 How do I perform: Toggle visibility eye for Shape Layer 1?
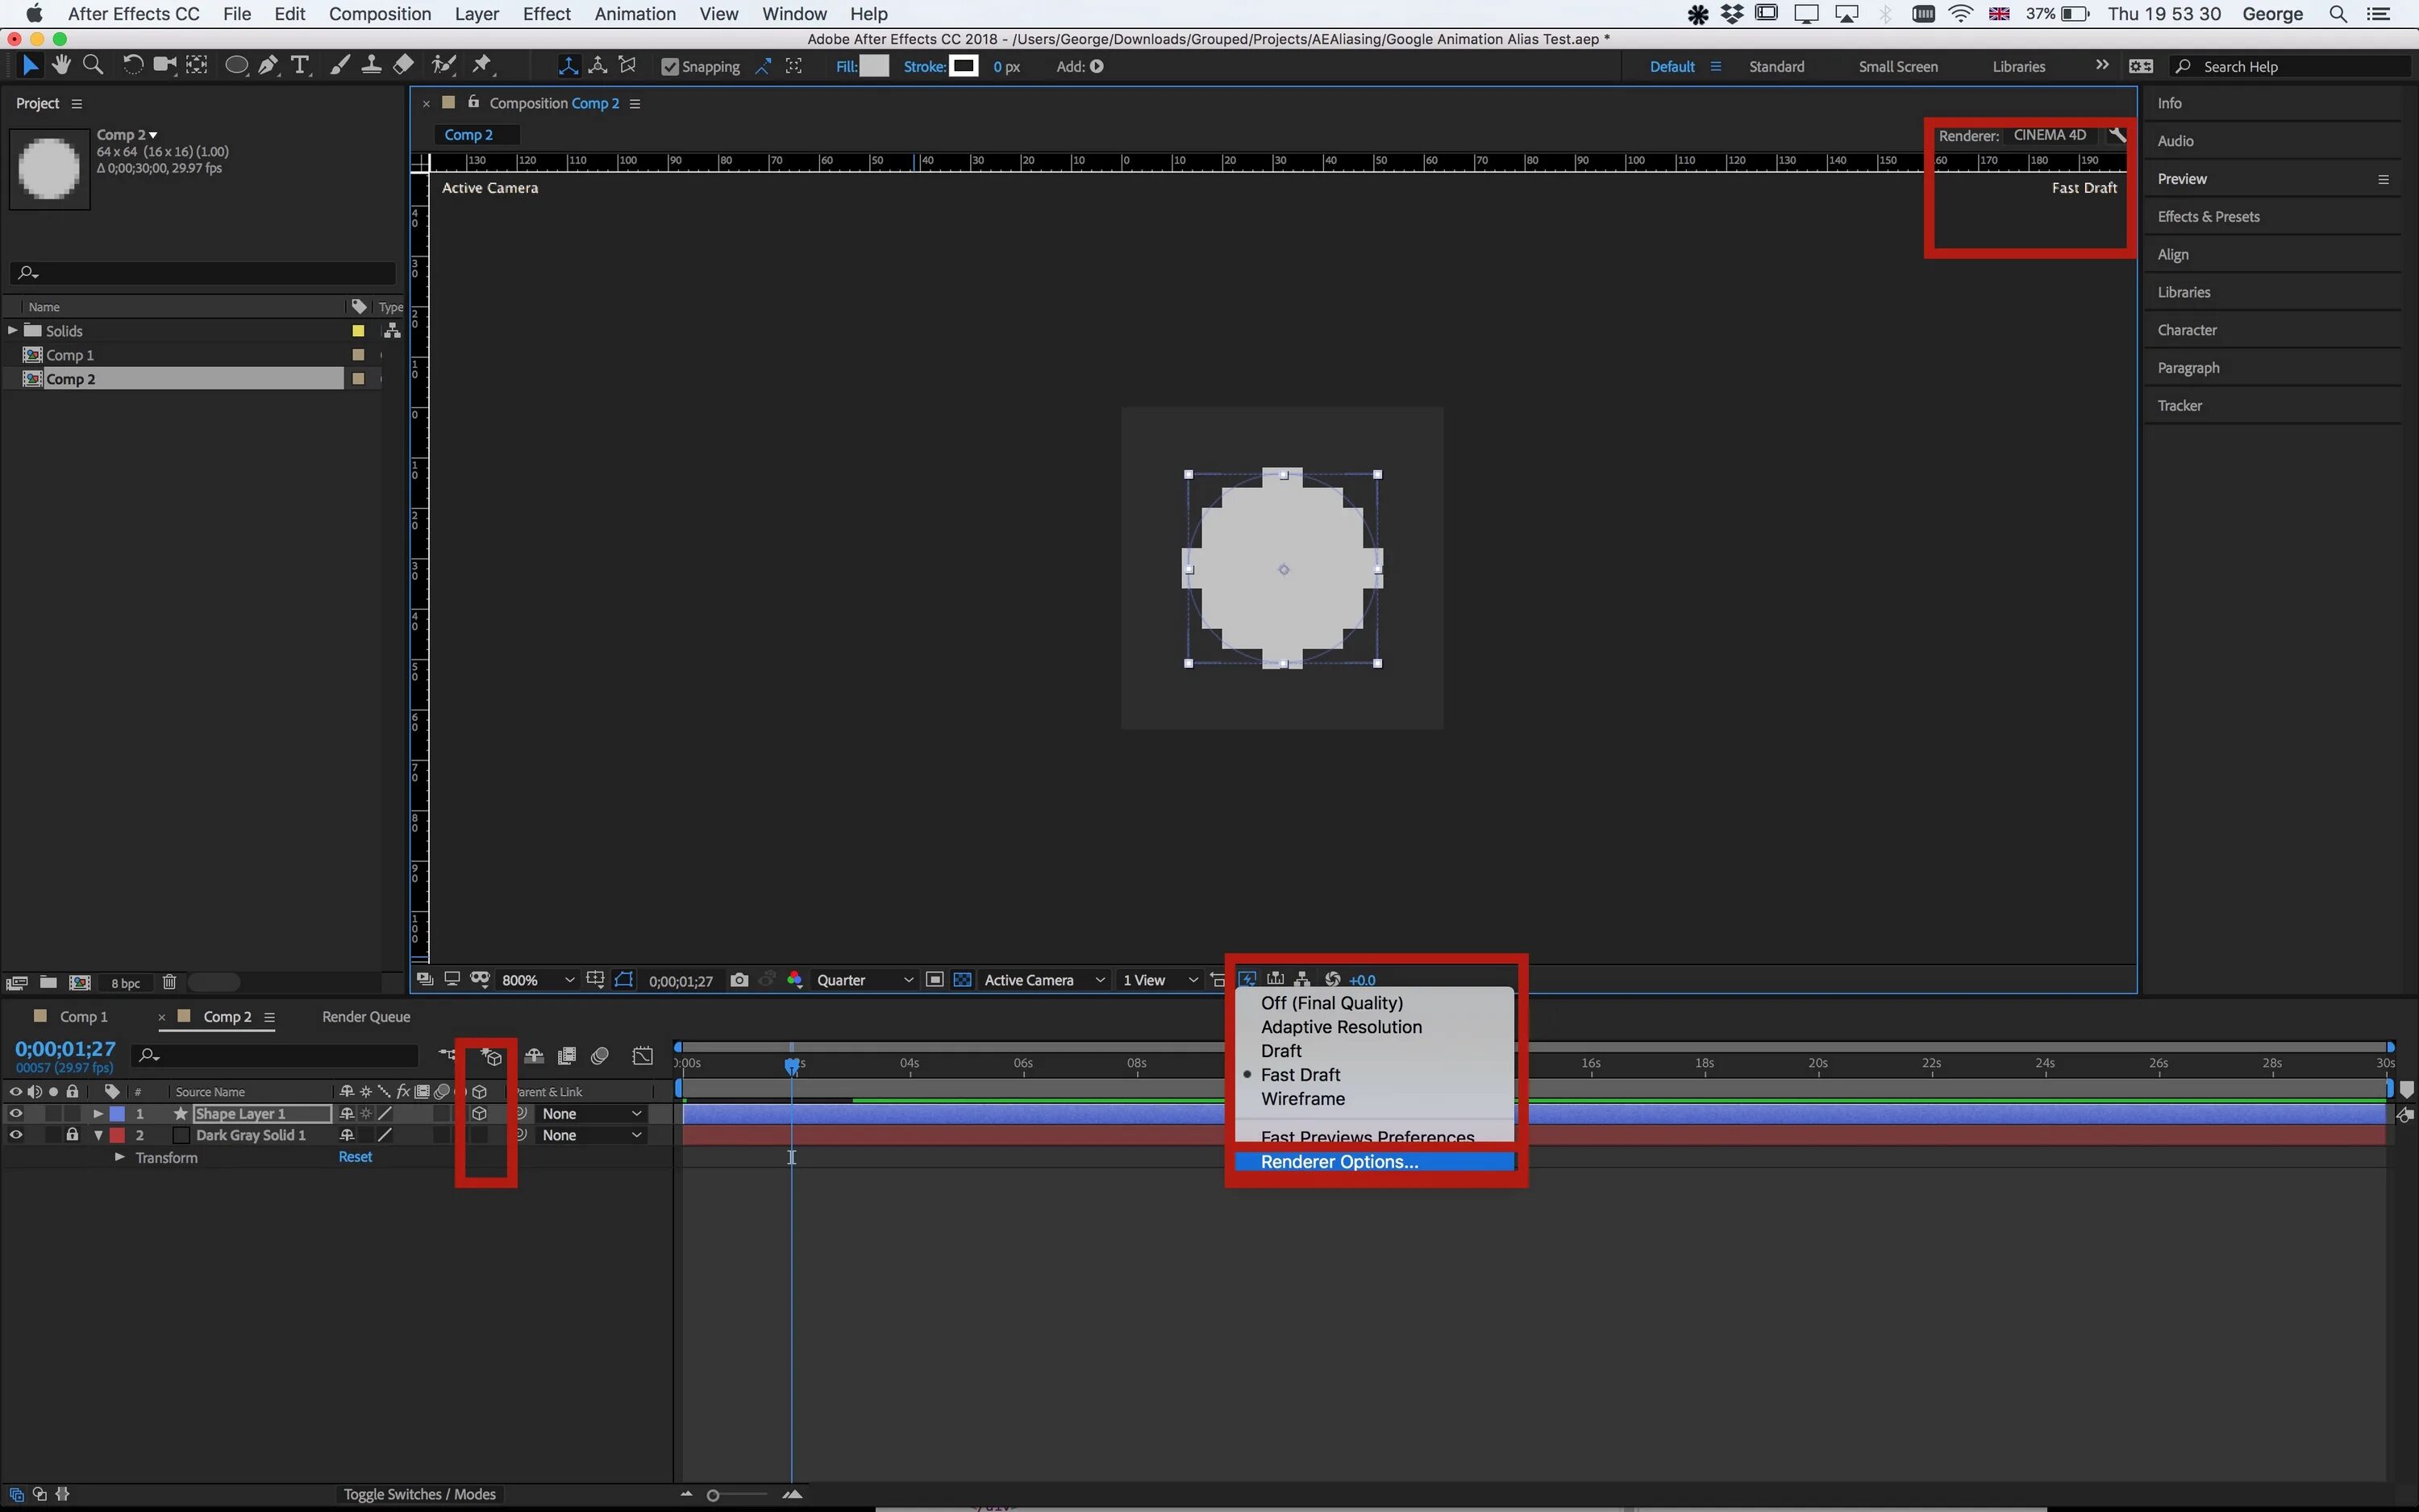(14, 1113)
